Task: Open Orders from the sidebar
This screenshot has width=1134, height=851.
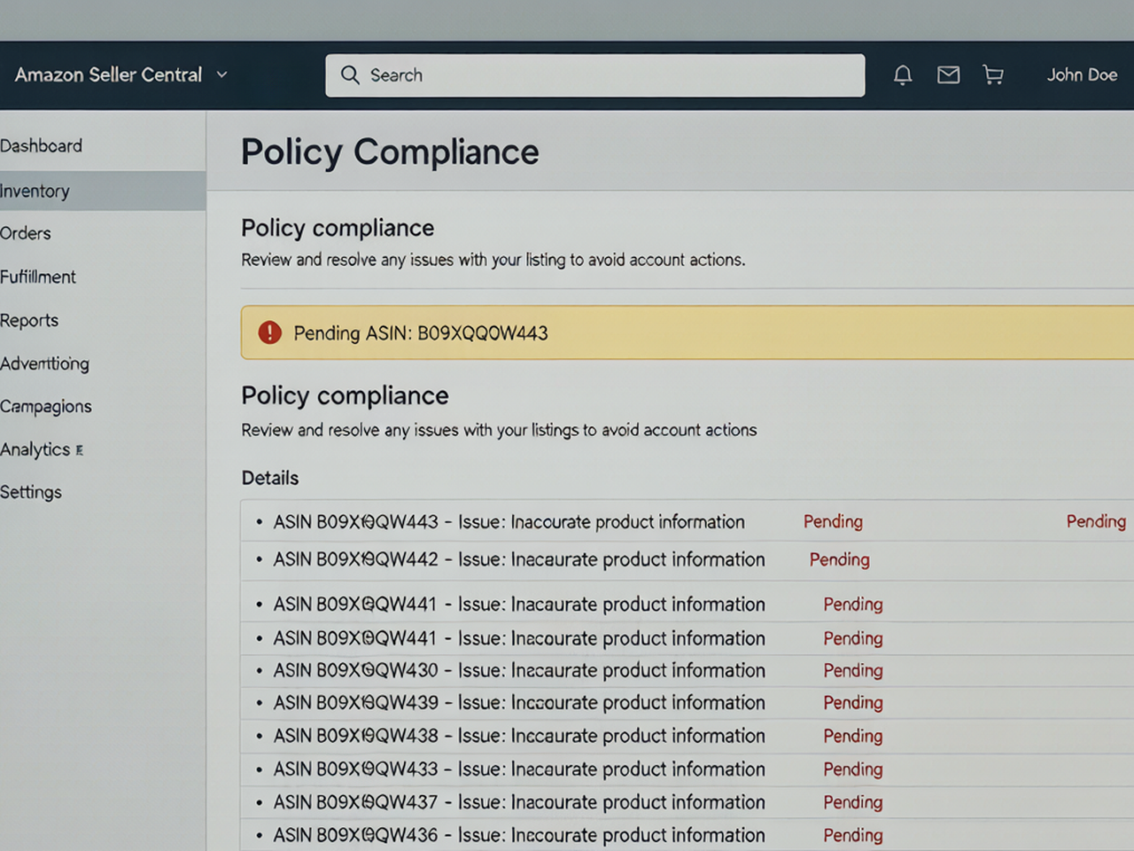Action: point(26,233)
